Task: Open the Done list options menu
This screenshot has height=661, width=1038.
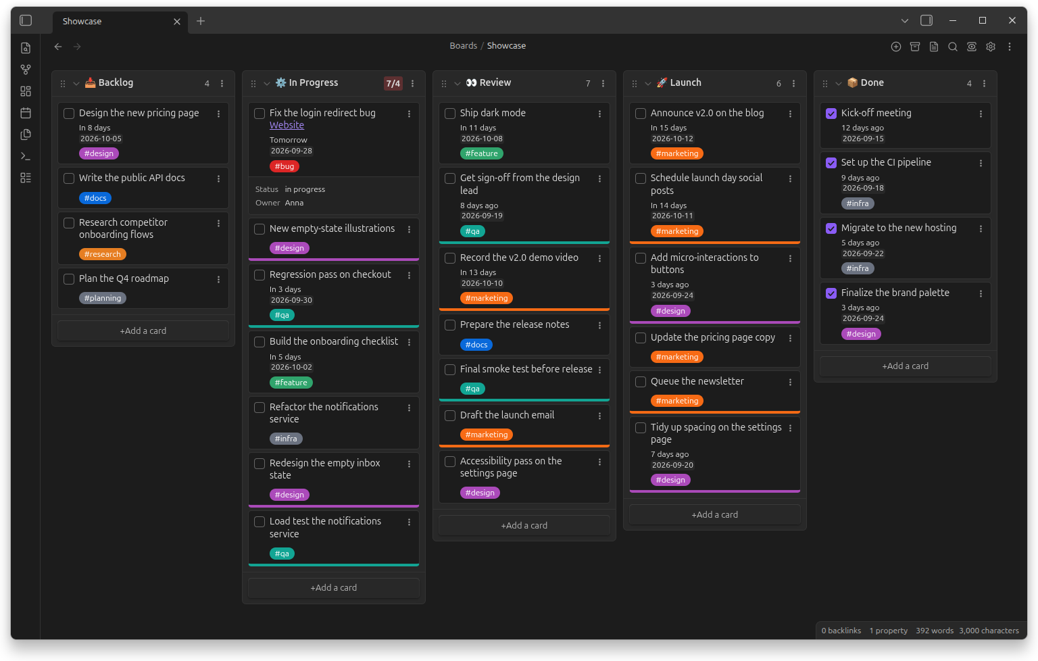Action: pos(985,84)
